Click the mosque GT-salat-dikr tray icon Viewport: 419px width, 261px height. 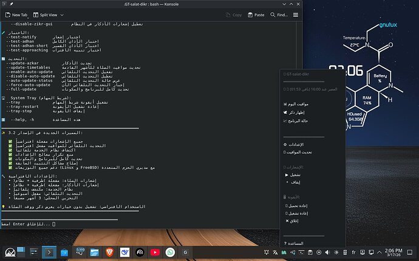point(284,252)
